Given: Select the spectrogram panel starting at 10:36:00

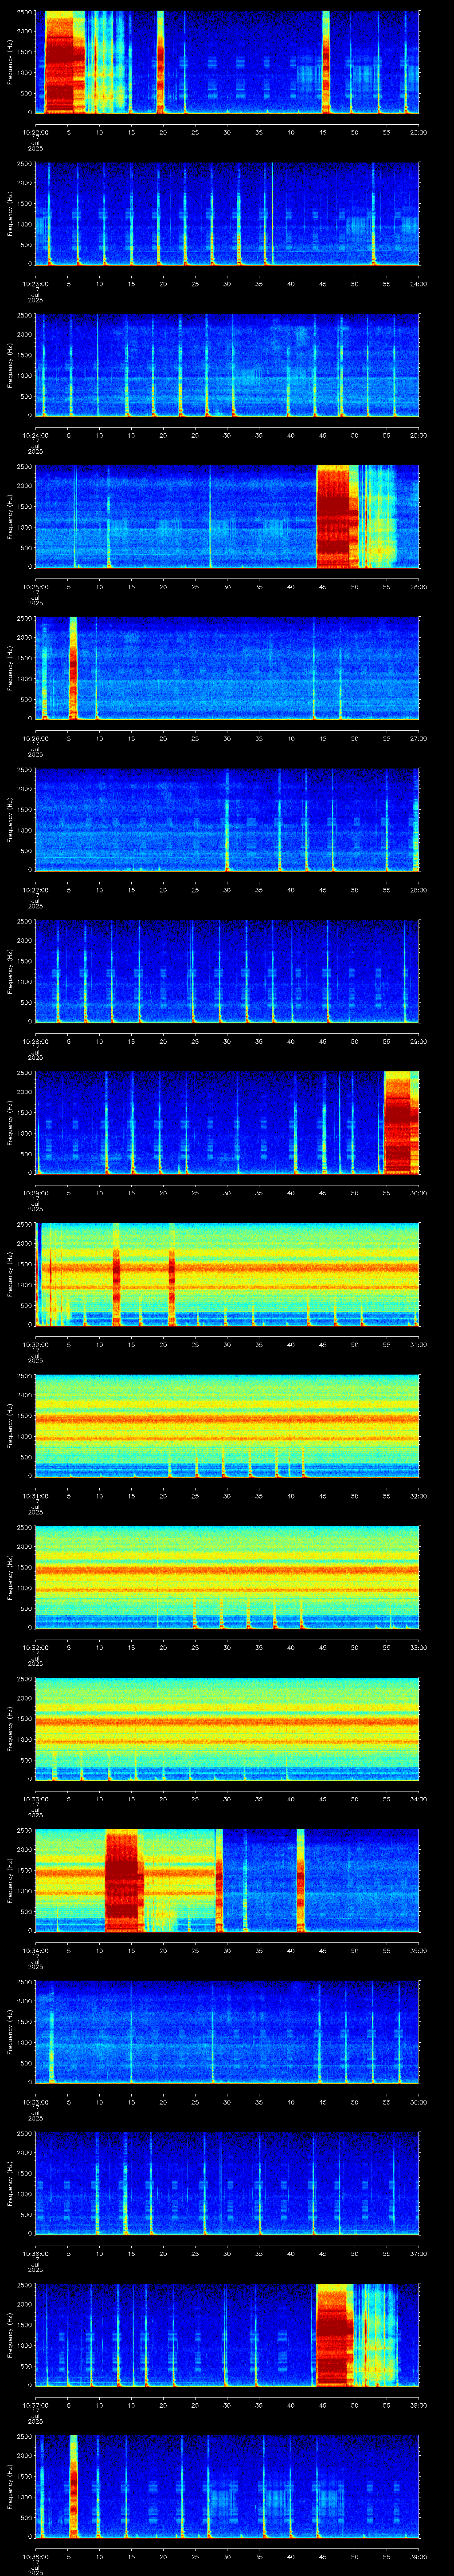Looking at the screenshot, I should coord(227,2183).
